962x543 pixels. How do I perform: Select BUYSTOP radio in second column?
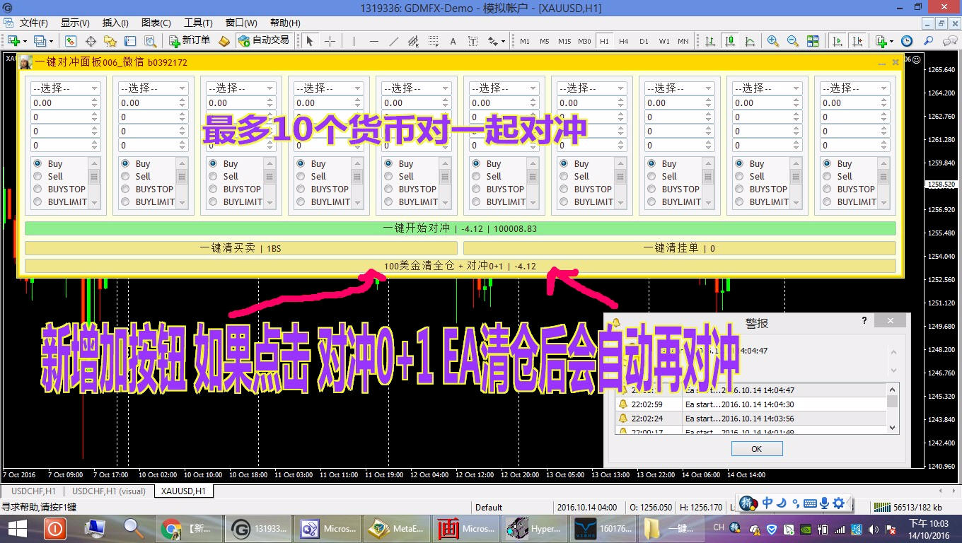point(125,189)
